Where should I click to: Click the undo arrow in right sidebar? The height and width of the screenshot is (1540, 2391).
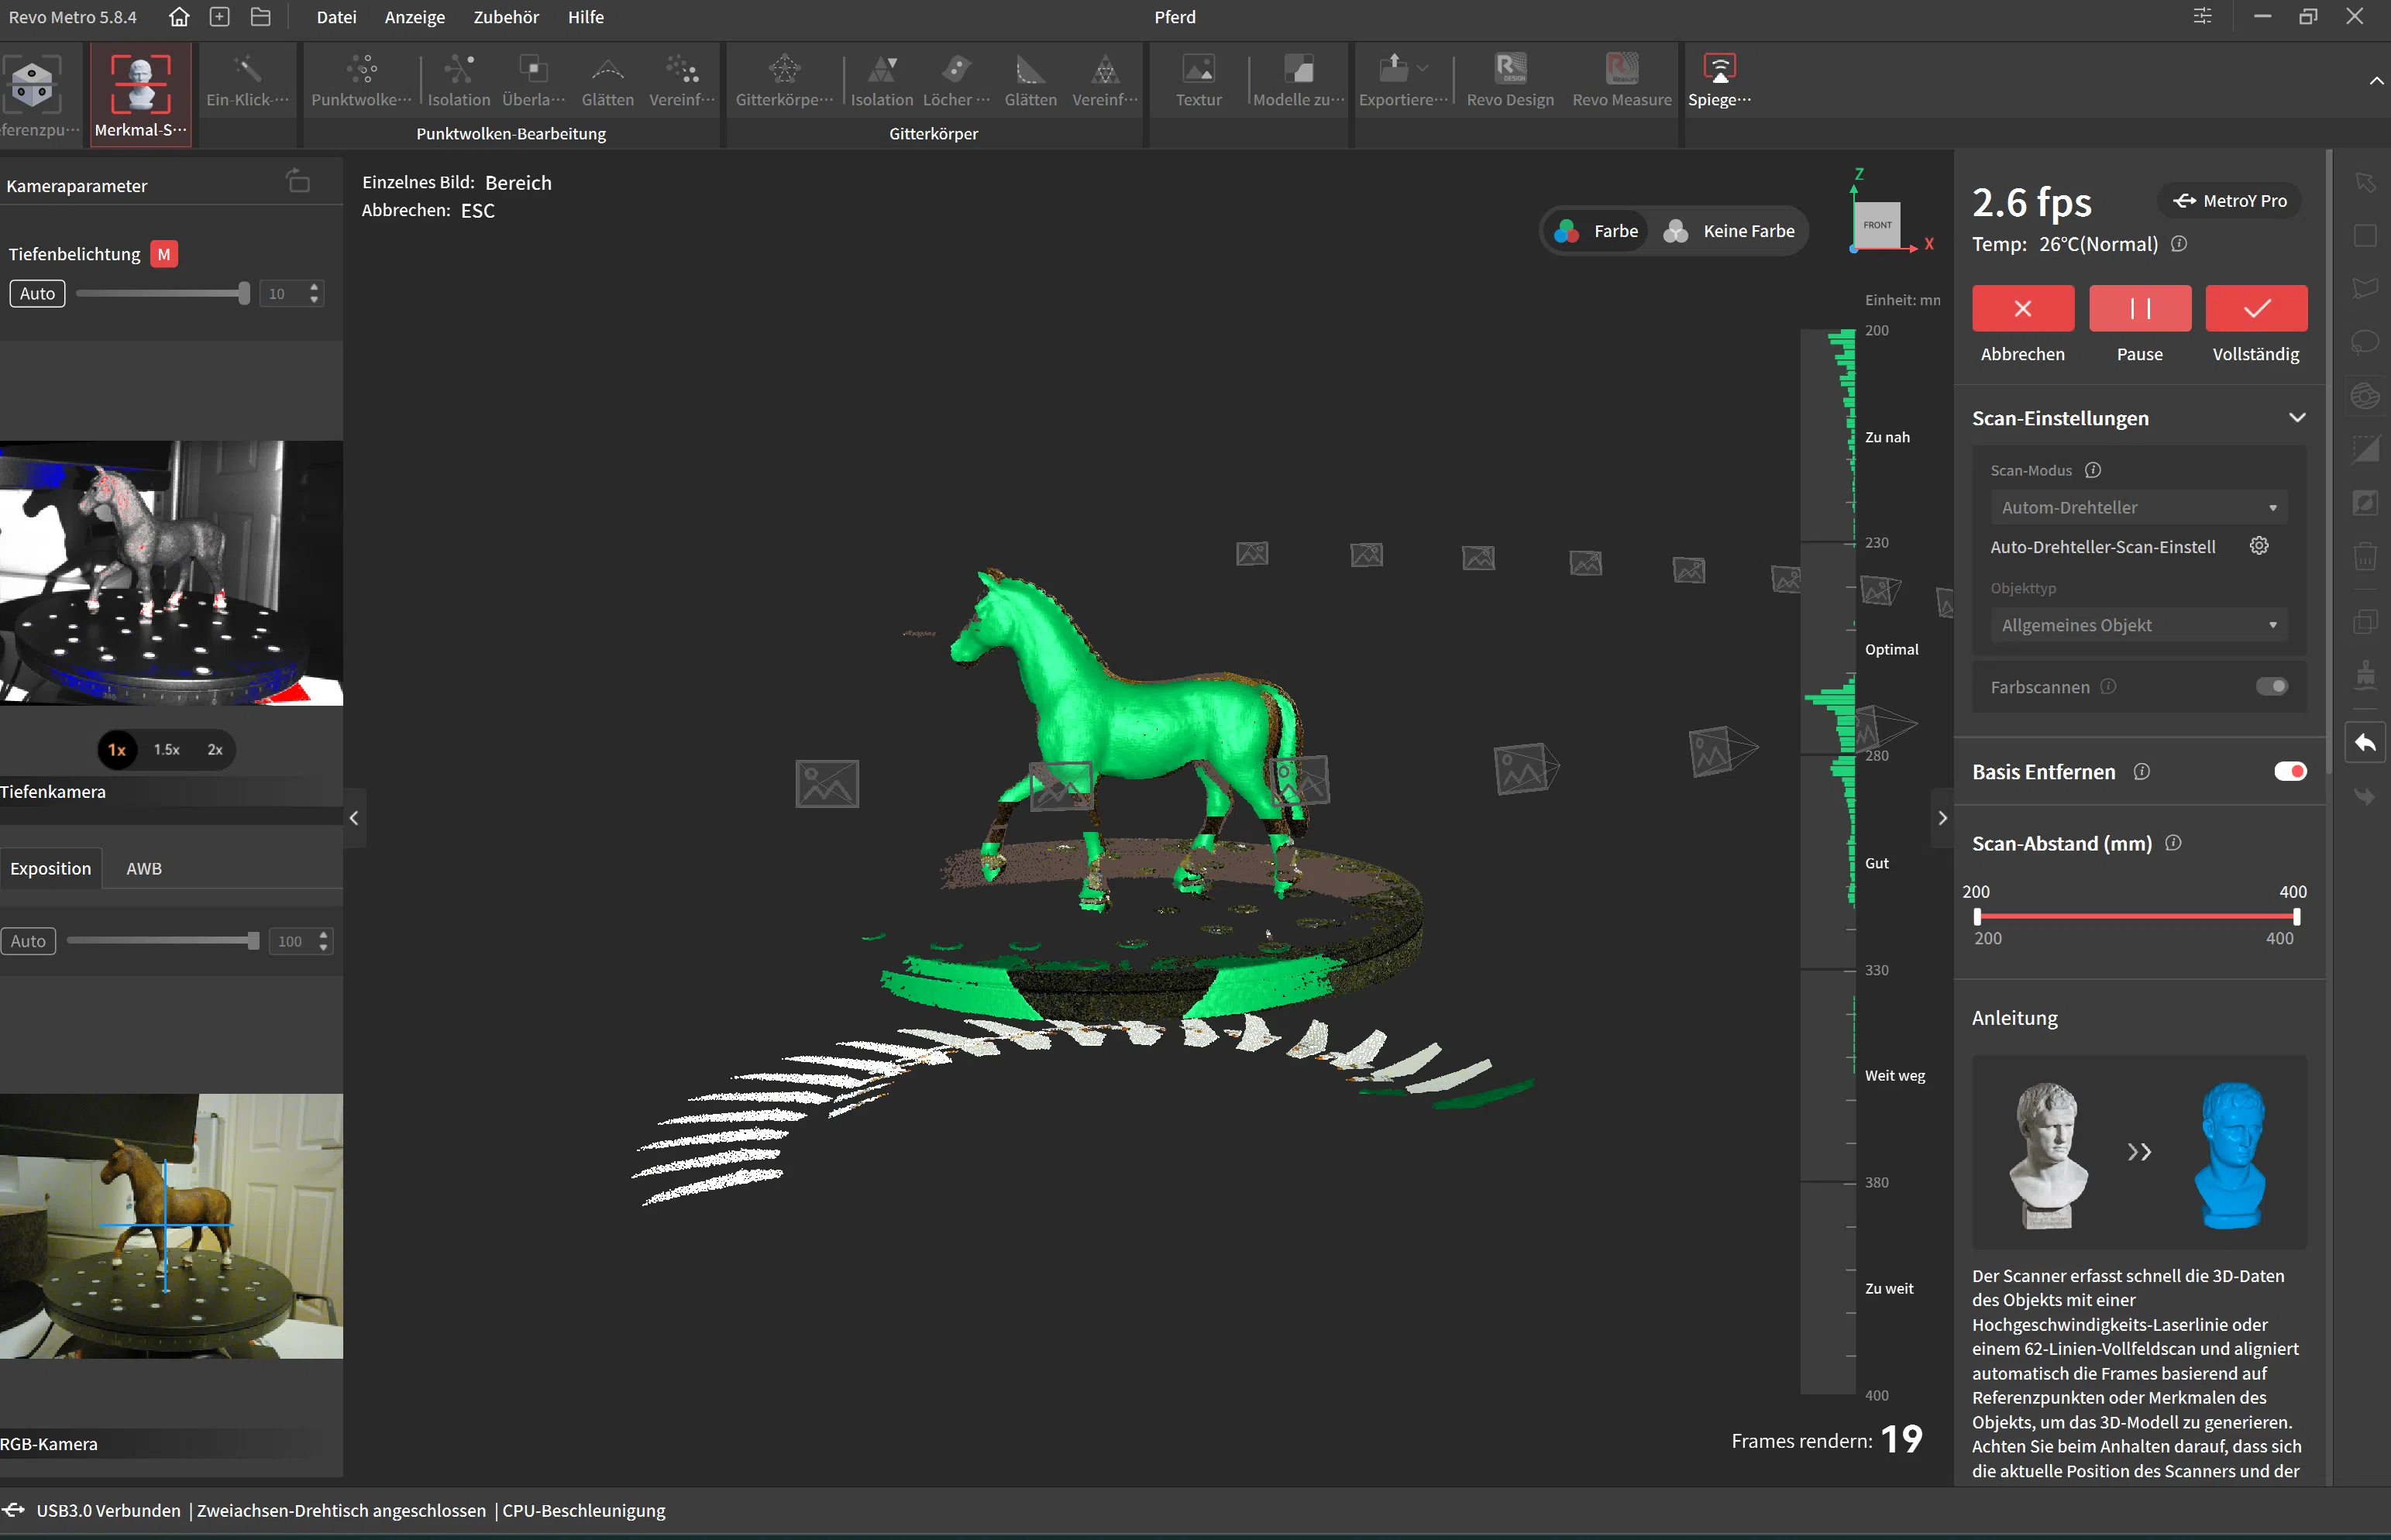click(2364, 743)
